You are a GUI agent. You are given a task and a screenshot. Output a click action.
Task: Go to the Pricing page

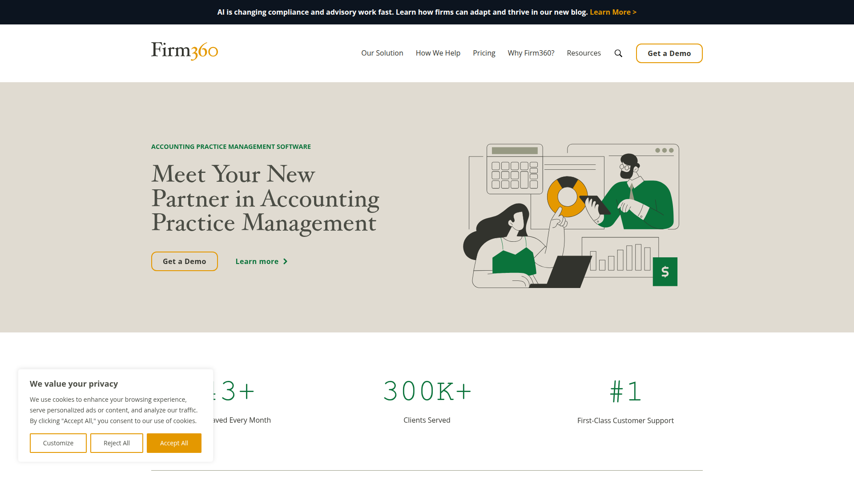pos(484,53)
